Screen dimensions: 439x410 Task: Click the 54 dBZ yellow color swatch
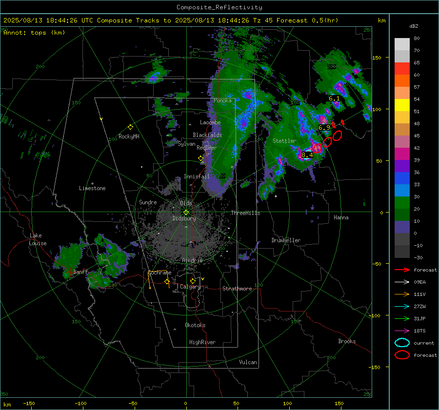tap(402, 105)
